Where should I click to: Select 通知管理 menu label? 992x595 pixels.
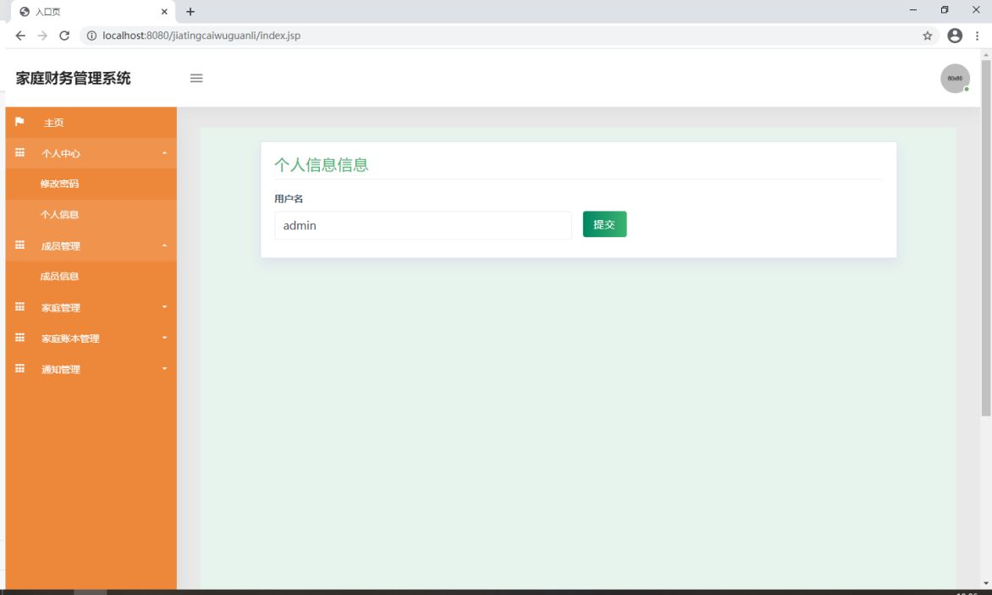point(61,370)
